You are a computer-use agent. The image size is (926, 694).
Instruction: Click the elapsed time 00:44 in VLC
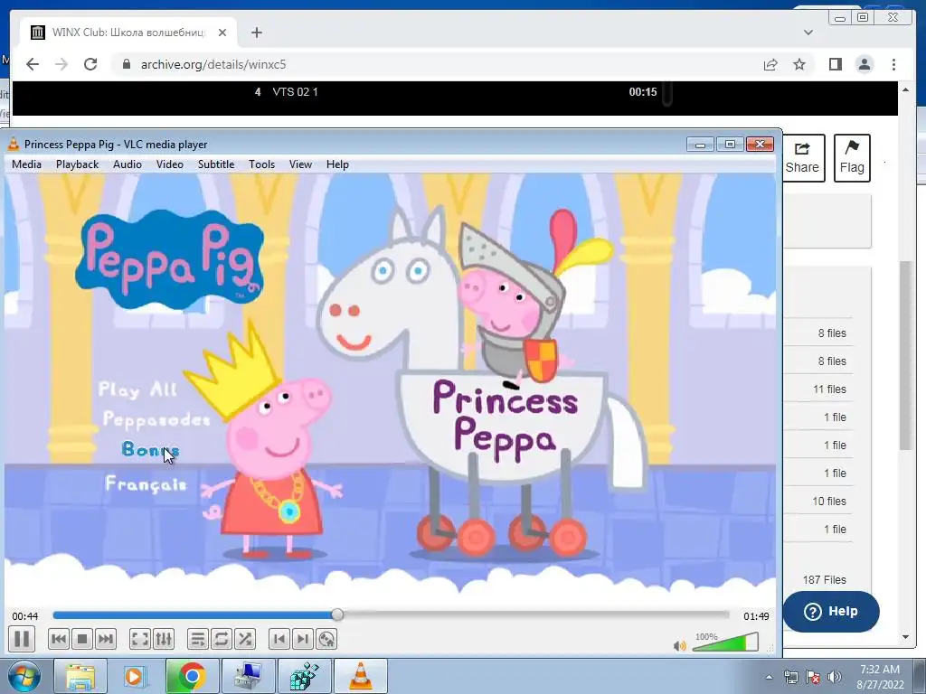point(24,616)
